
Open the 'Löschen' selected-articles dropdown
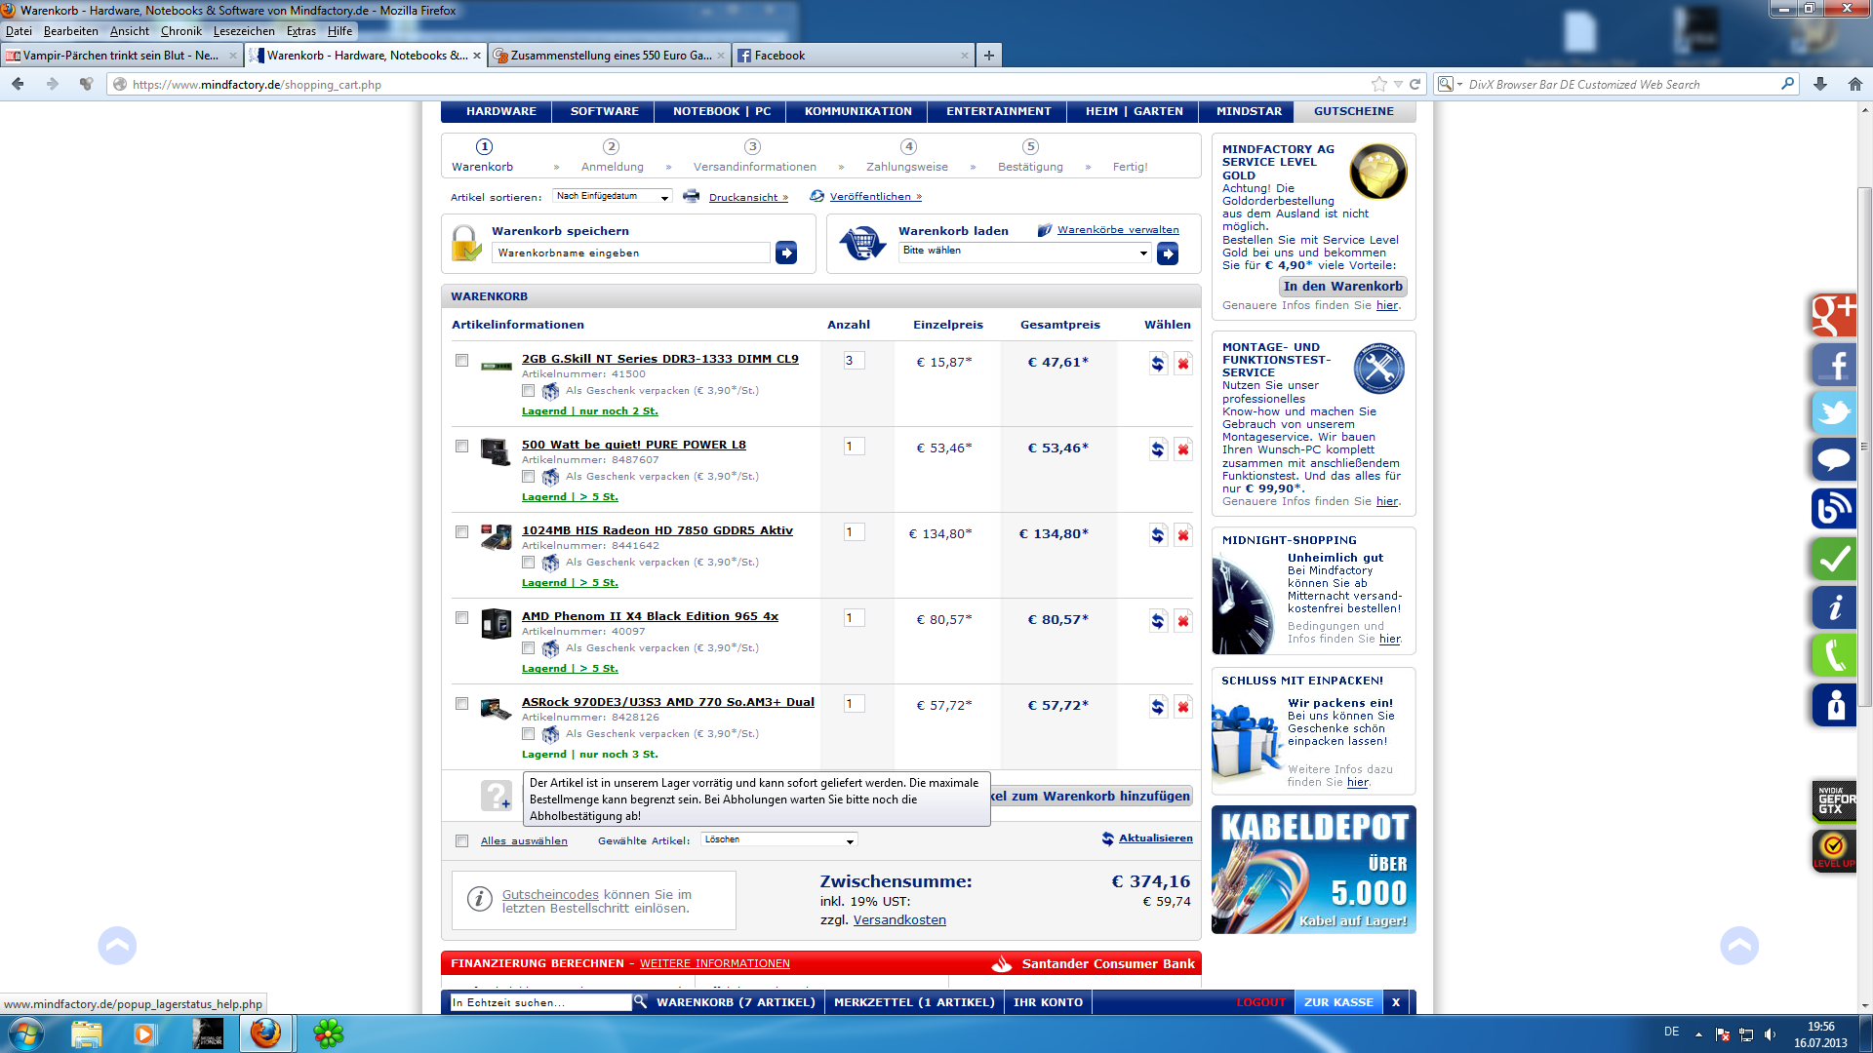pos(778,840)
